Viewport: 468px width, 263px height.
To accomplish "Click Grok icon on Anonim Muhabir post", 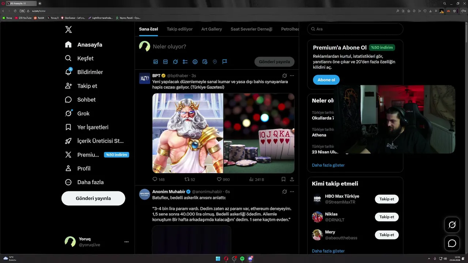I will [284, 191].
